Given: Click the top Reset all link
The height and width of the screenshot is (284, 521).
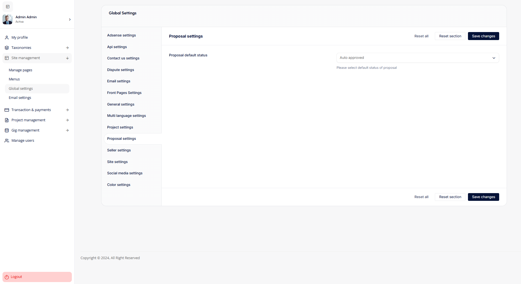Looking at the screenshot, I should [x=421, y=36].
